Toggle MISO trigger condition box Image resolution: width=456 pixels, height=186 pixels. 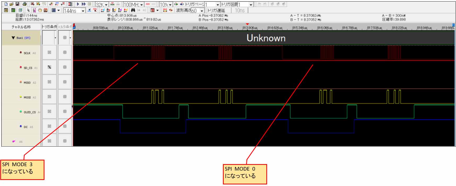point(49,82)
